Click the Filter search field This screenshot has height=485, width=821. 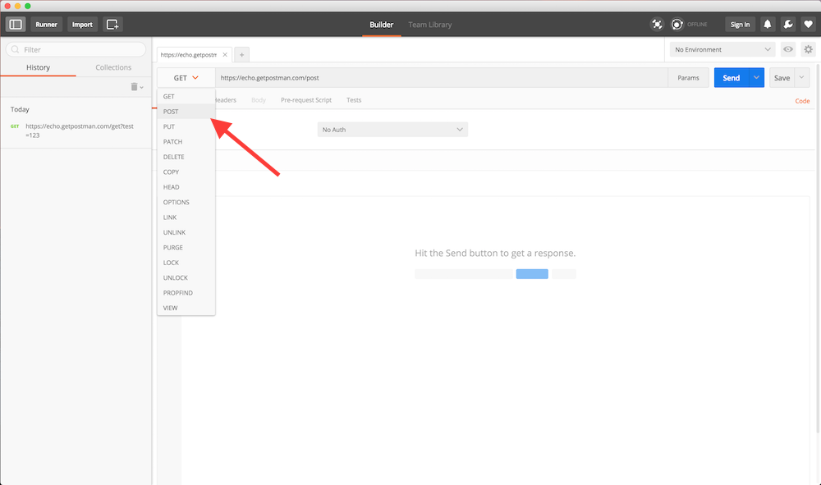tap(76, 50)
